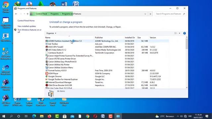The image size is (212, 119).
Task: Click the TechSmith Corporation publisher cell
Action: 105,53
